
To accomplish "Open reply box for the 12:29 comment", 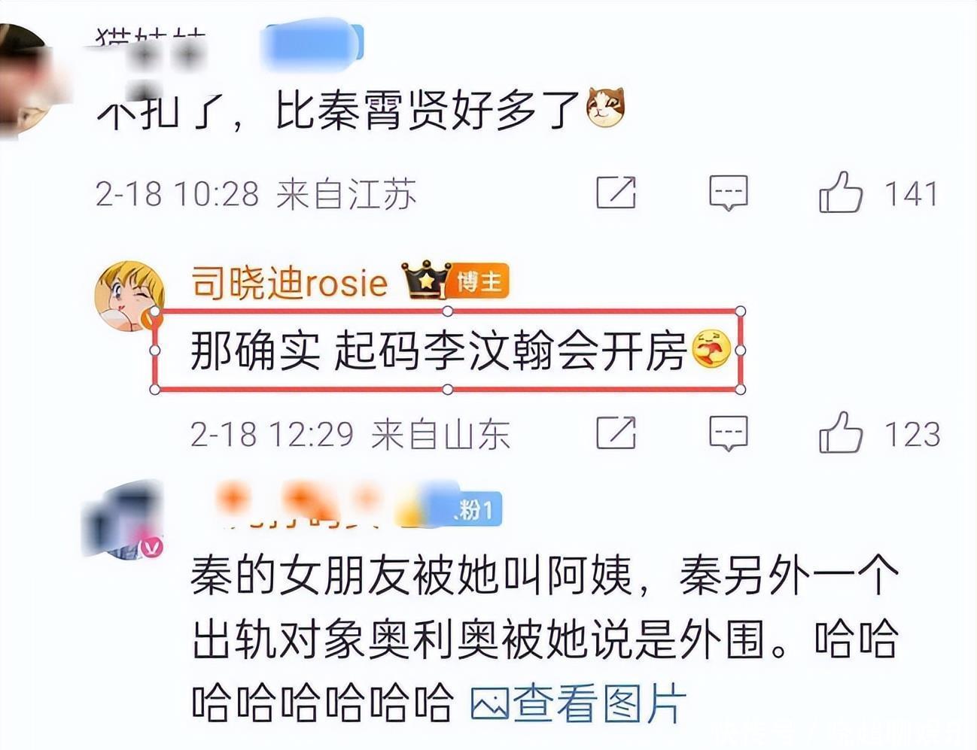I will coord(729,433).
